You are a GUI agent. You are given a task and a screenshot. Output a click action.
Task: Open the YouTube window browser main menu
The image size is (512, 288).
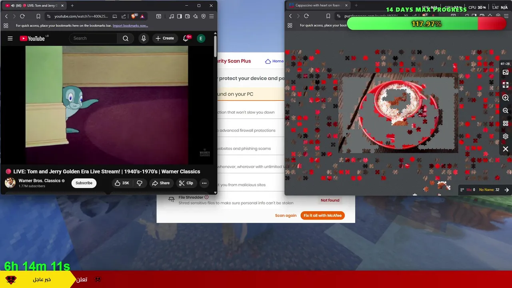[x=212, y=16]
